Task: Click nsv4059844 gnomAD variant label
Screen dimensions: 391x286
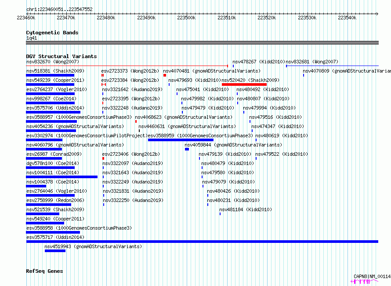Action: coord(233,145)
